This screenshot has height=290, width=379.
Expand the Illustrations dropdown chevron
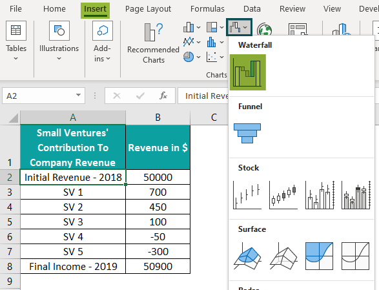[x=59, y=58]
